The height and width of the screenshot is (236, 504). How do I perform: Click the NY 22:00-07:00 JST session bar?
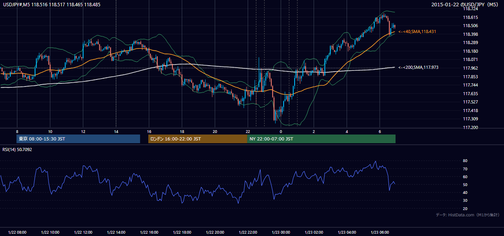[x=321, y=139]
